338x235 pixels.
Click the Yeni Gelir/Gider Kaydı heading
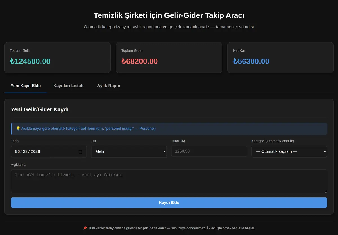[39, 109]
